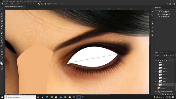Open the tool preset picker arrow

(8, 4)
